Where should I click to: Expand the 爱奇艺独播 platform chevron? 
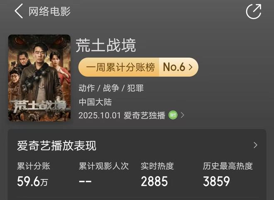click(182, 115)
